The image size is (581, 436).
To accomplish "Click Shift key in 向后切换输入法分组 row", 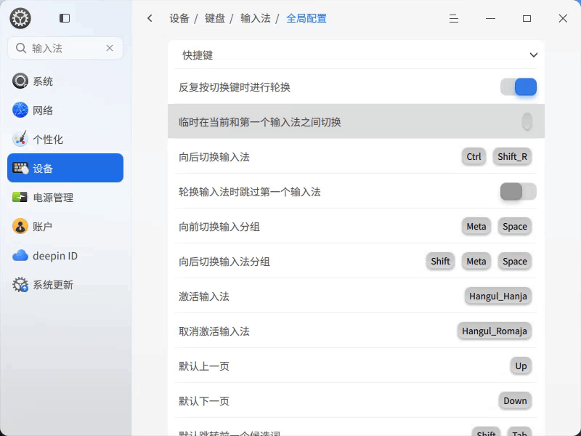I will [440, 261].
